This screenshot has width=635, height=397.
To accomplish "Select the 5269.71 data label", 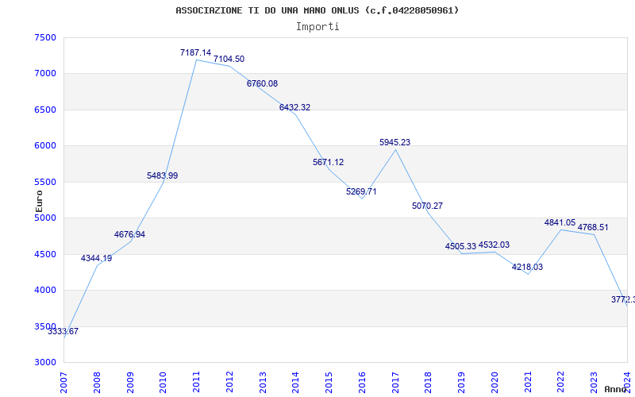I will [361, 191].
